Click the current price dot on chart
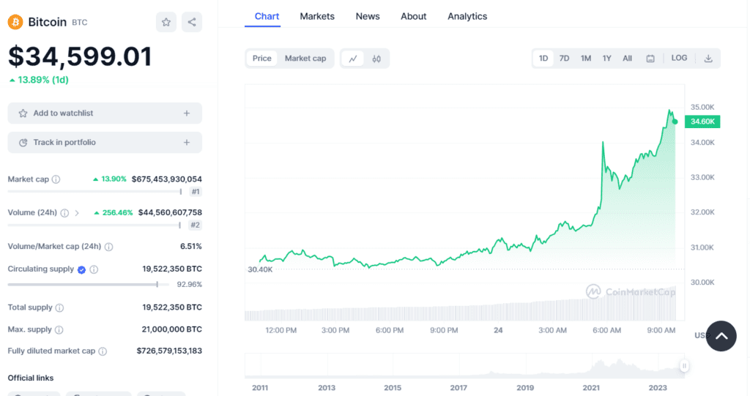Viewport: 750px width, 396px height. click(675, 122)
